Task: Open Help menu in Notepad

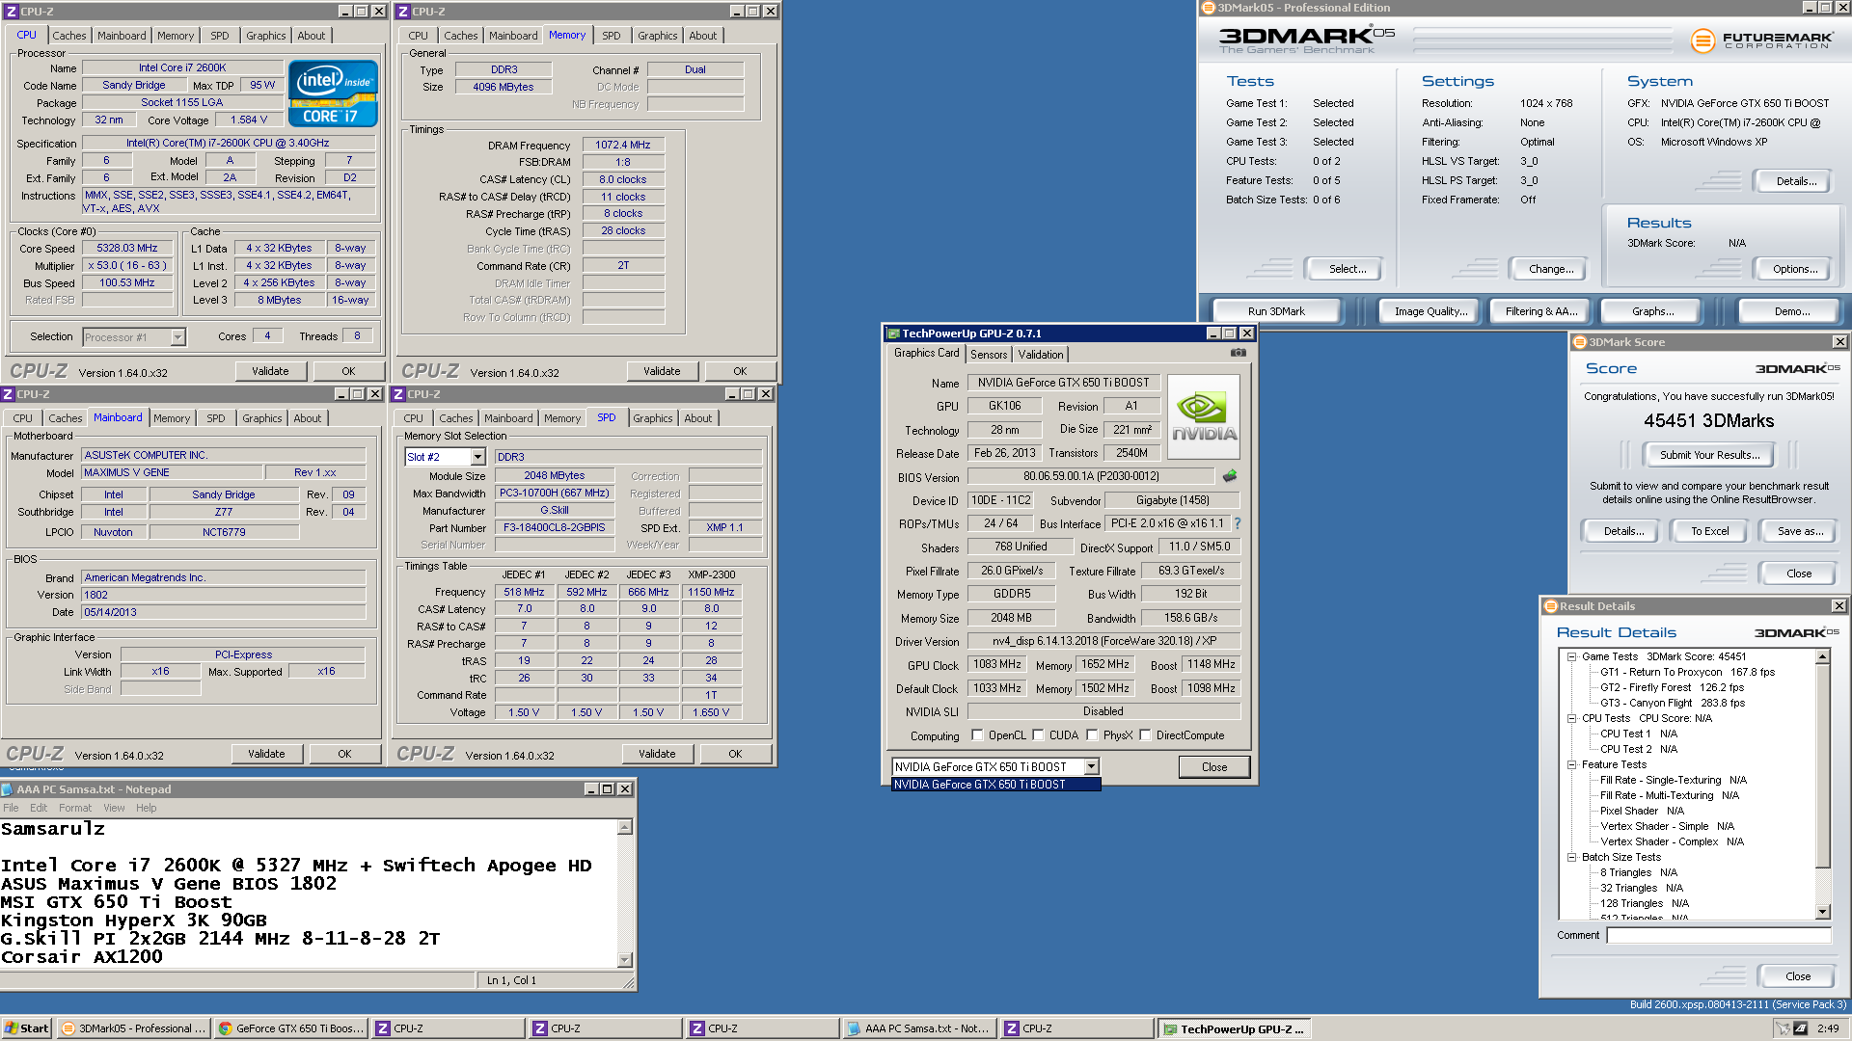Action: pyautogui.click(x=146, y=808)
